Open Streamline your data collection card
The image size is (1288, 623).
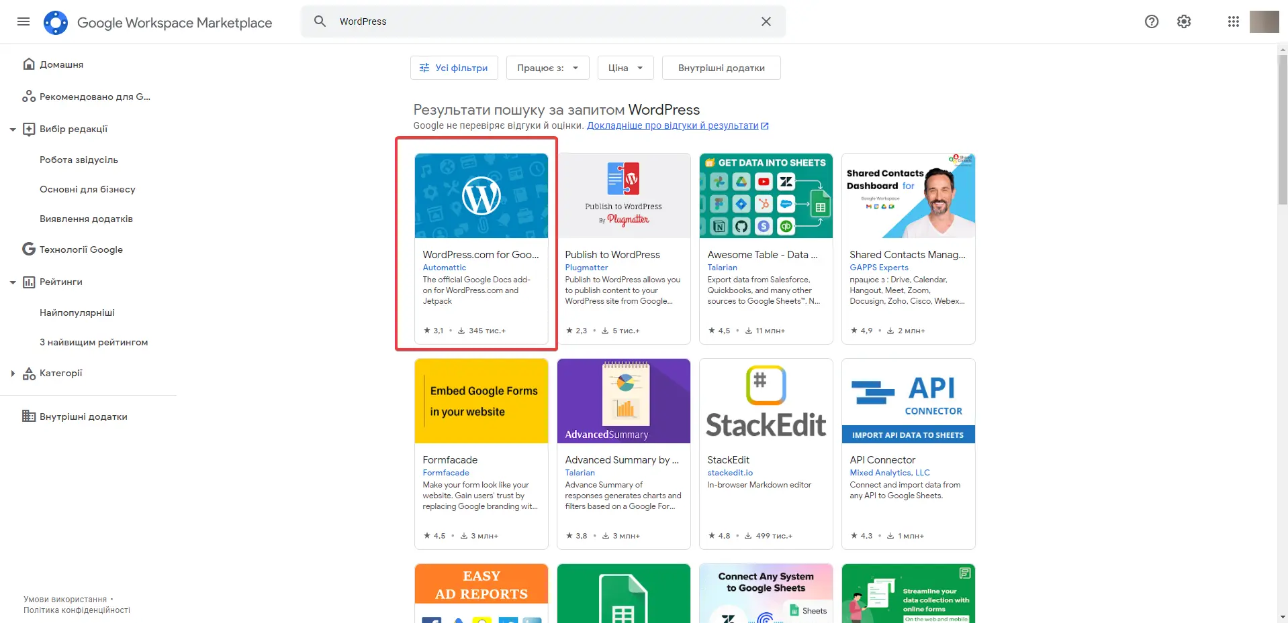pyautogui.click(x=909, y=593)
